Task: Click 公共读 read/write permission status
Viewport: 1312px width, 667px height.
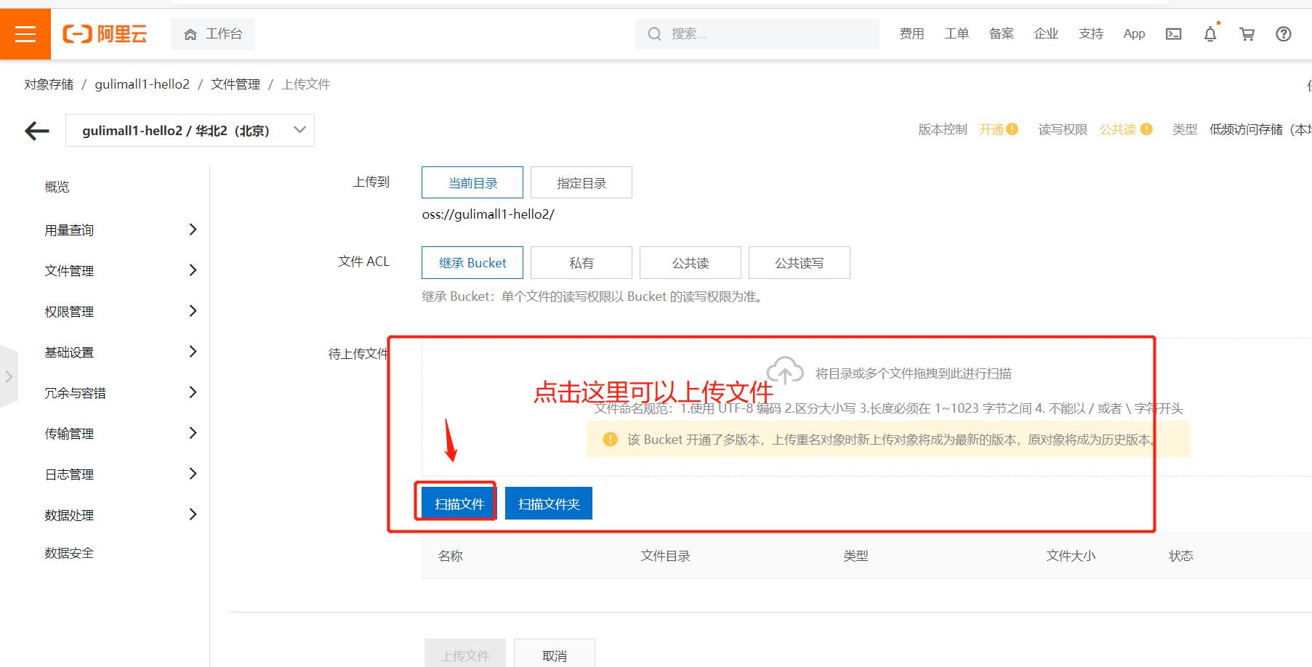Action: point(1118,129)
